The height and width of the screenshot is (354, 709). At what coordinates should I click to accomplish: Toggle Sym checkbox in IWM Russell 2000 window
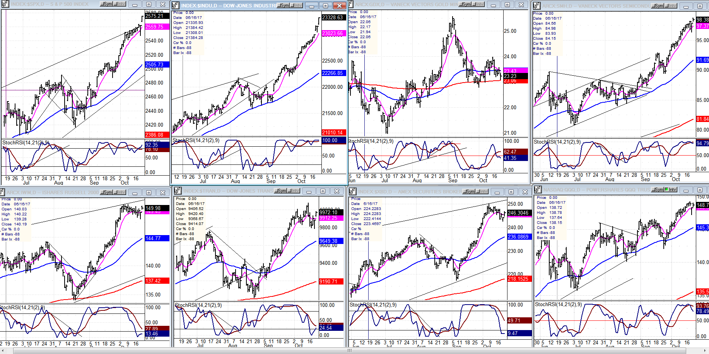point(106,192)
